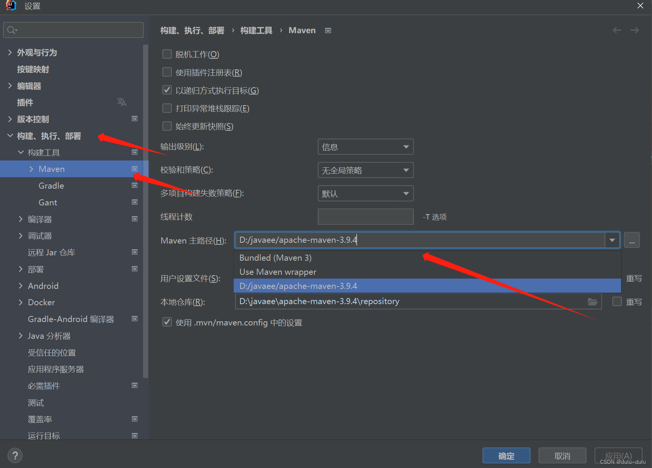Open 多项目构建失败策略 dropdown showing 默认

[x=365, y=193]
